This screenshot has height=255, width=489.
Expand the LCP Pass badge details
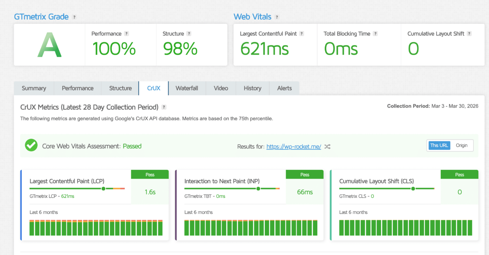[150, 174]
